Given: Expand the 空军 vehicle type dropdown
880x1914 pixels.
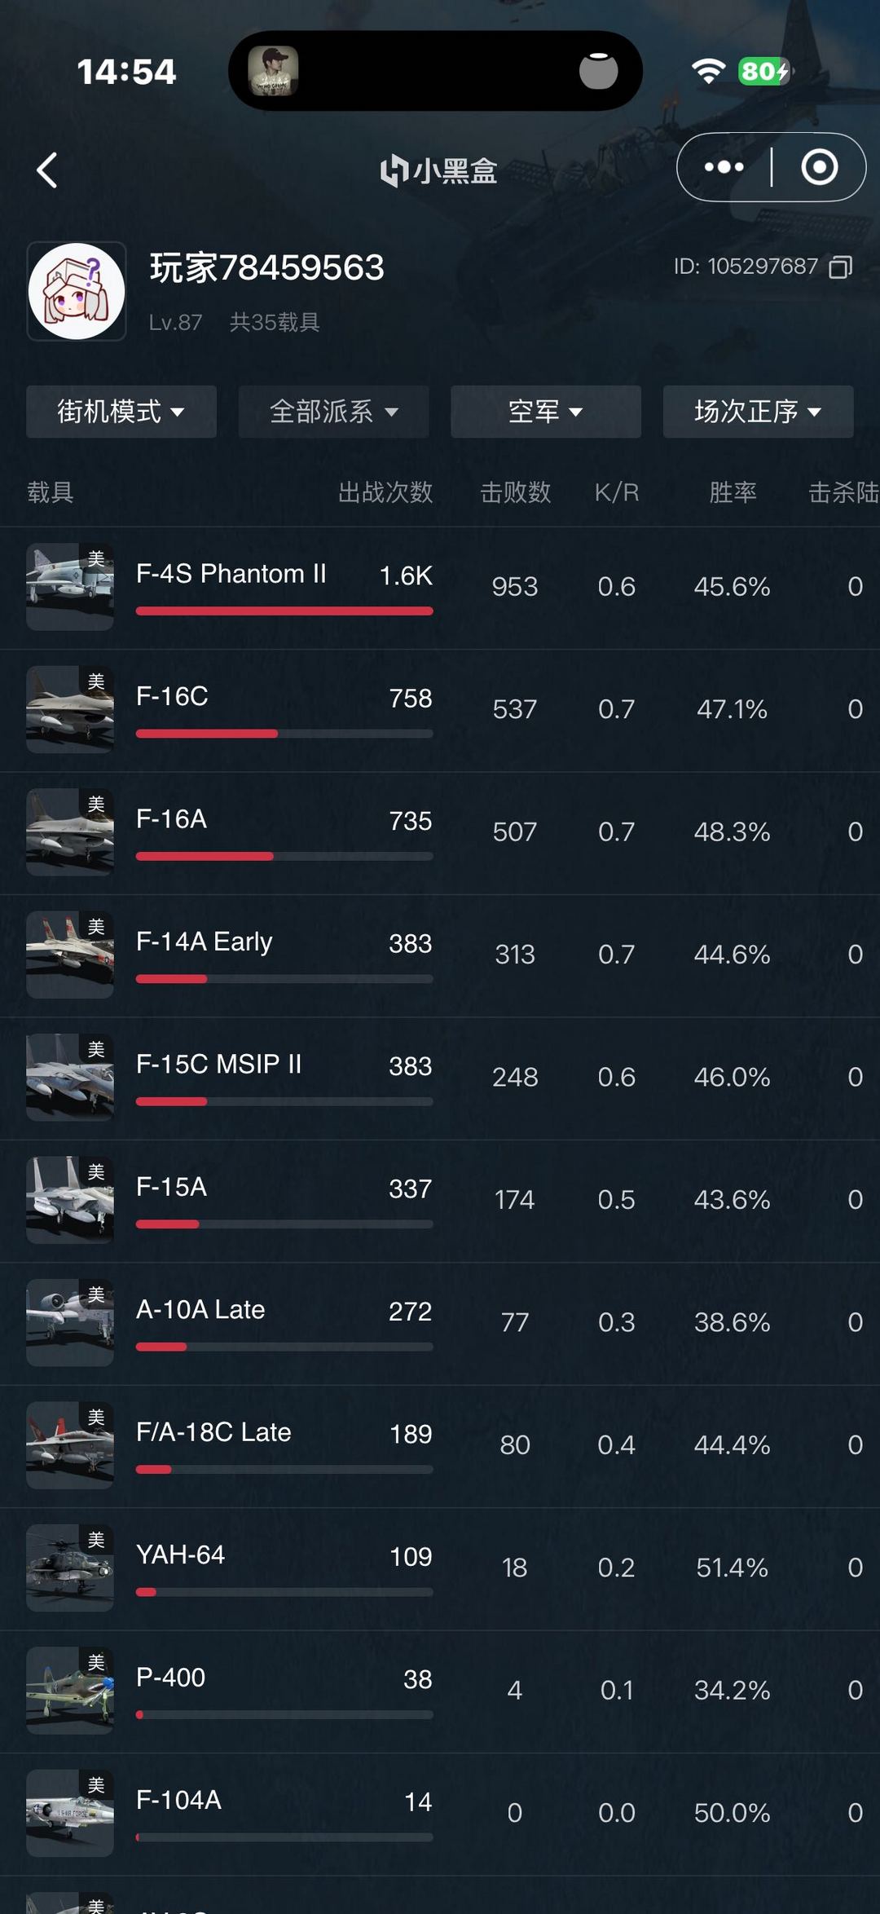Looking at the screenshot, I should [x=545, y=412].
